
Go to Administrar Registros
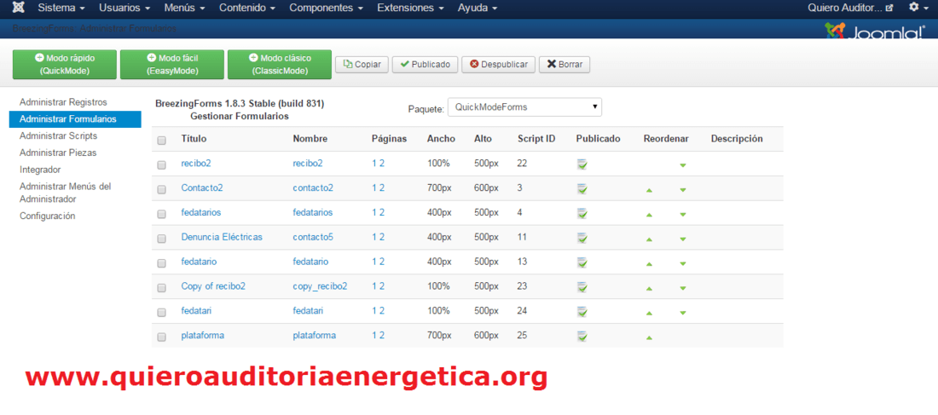click(63, 102)
